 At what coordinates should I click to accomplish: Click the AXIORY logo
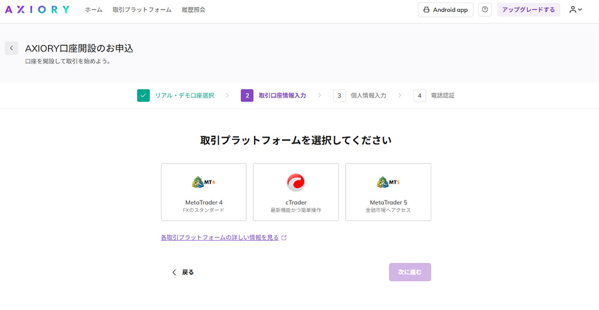pos(37,10)
